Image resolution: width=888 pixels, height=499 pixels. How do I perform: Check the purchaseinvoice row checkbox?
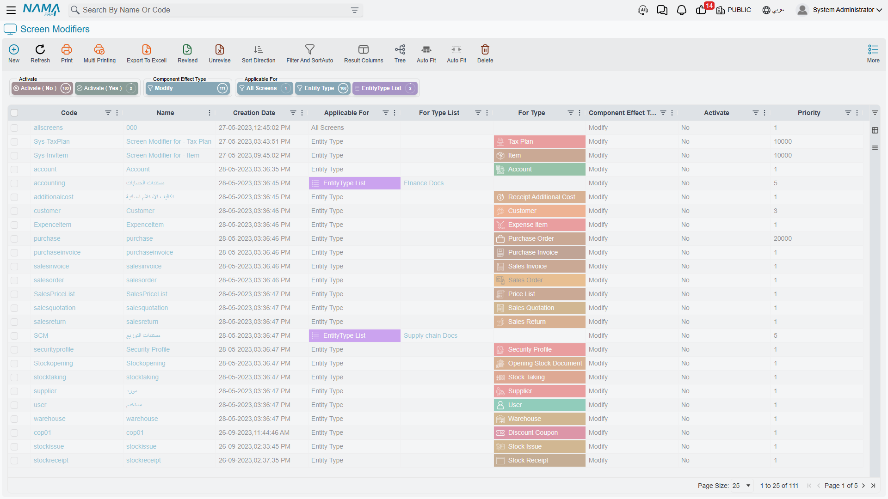point(14,253)
